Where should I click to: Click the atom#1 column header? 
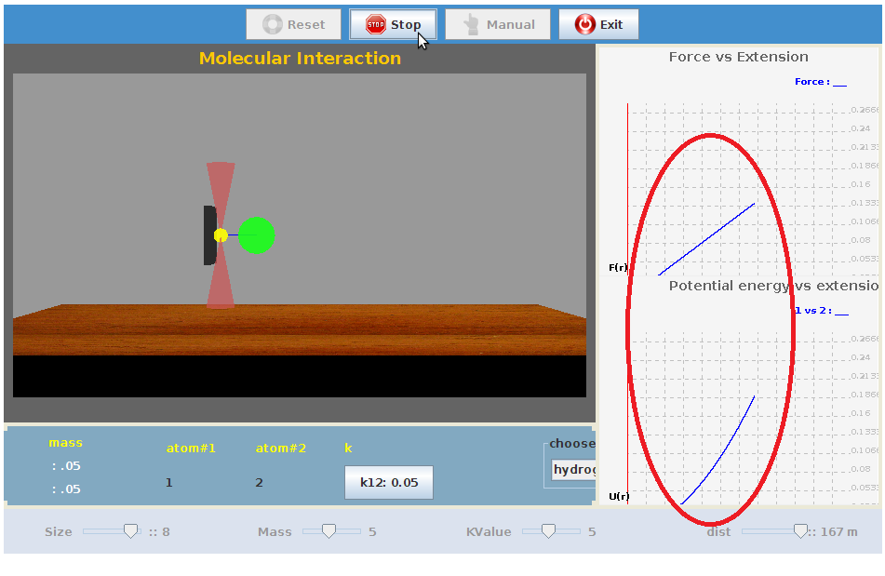tap(190, 449)
